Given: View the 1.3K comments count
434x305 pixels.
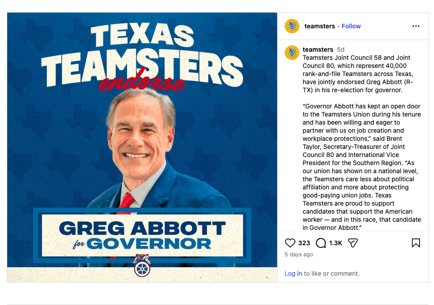Looking at the screenshot, I should (x=335, y=243).
